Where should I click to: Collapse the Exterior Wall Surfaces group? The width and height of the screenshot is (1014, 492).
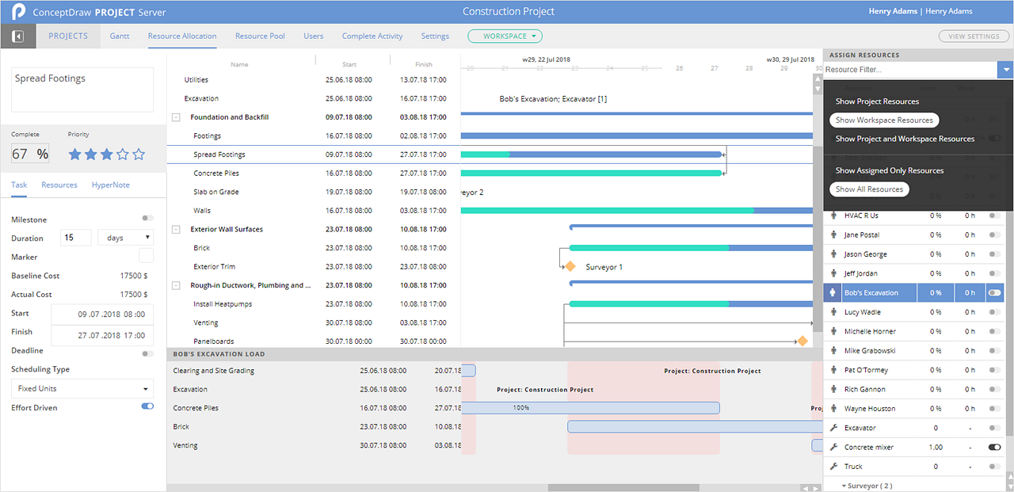176,230
